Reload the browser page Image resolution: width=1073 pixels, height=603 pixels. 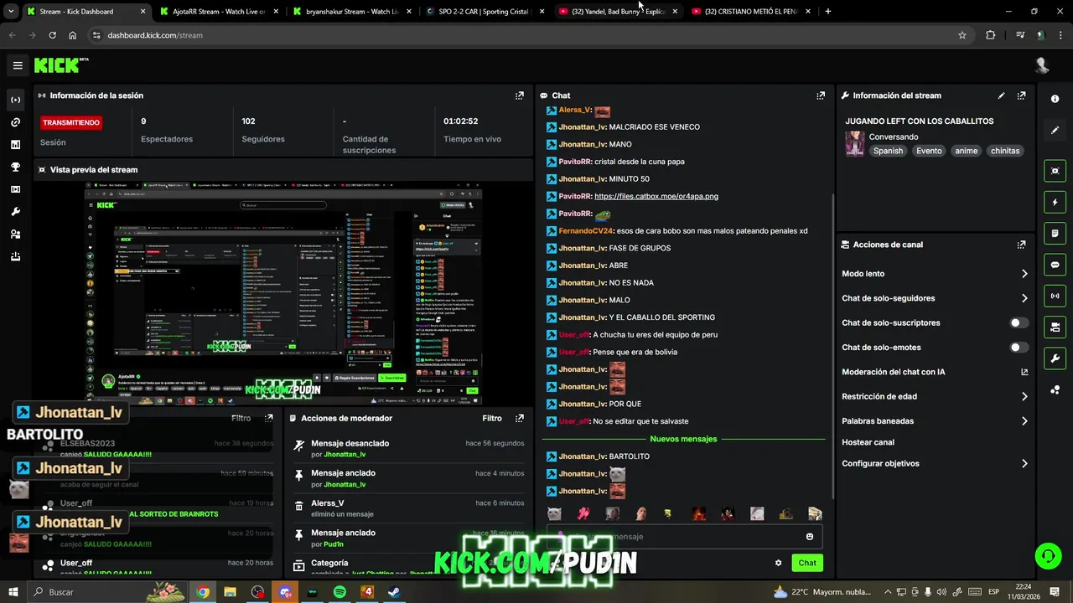[x=52, y=35]
